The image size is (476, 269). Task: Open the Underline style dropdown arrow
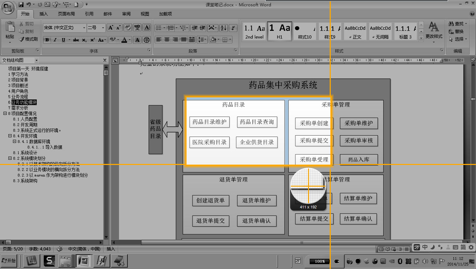(69, 40)
